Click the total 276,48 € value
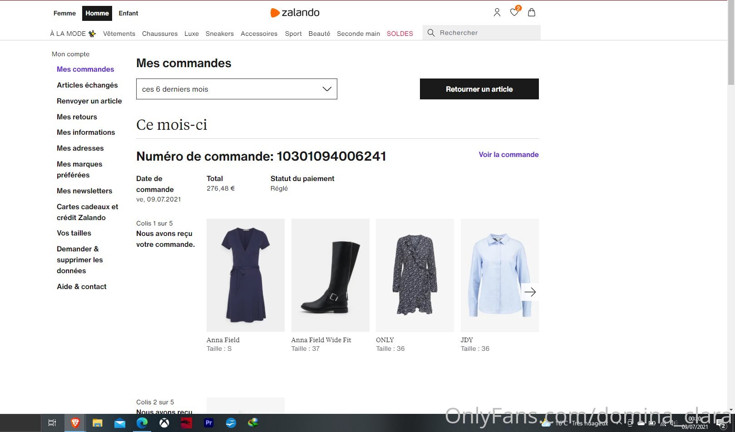Image resolution: width=735 pixels, height=432 pixels. (221, 188)
